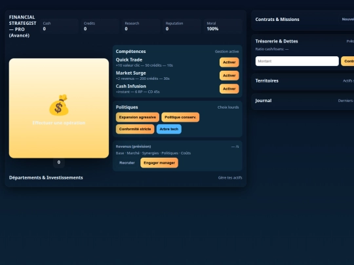Viewport: 354px width, 265px height.
Task: Click the Journal panel heading
Action: pos(264,101)
